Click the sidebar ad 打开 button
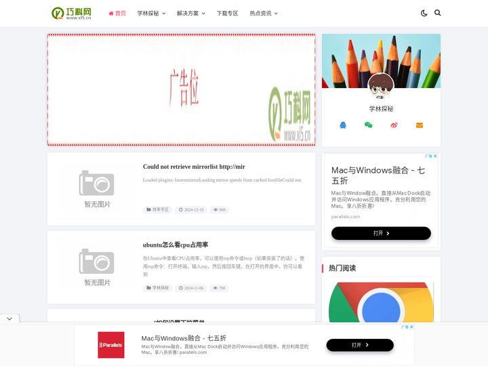Screen dimensions: 488x366 (381, 233)
